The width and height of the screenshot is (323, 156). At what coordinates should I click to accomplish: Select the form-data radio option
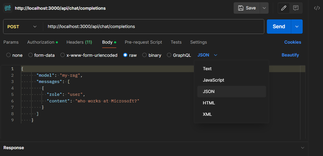[30, 55]
